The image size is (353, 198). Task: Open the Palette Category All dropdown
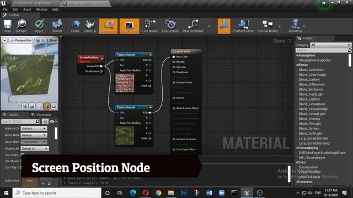[330, 45]
